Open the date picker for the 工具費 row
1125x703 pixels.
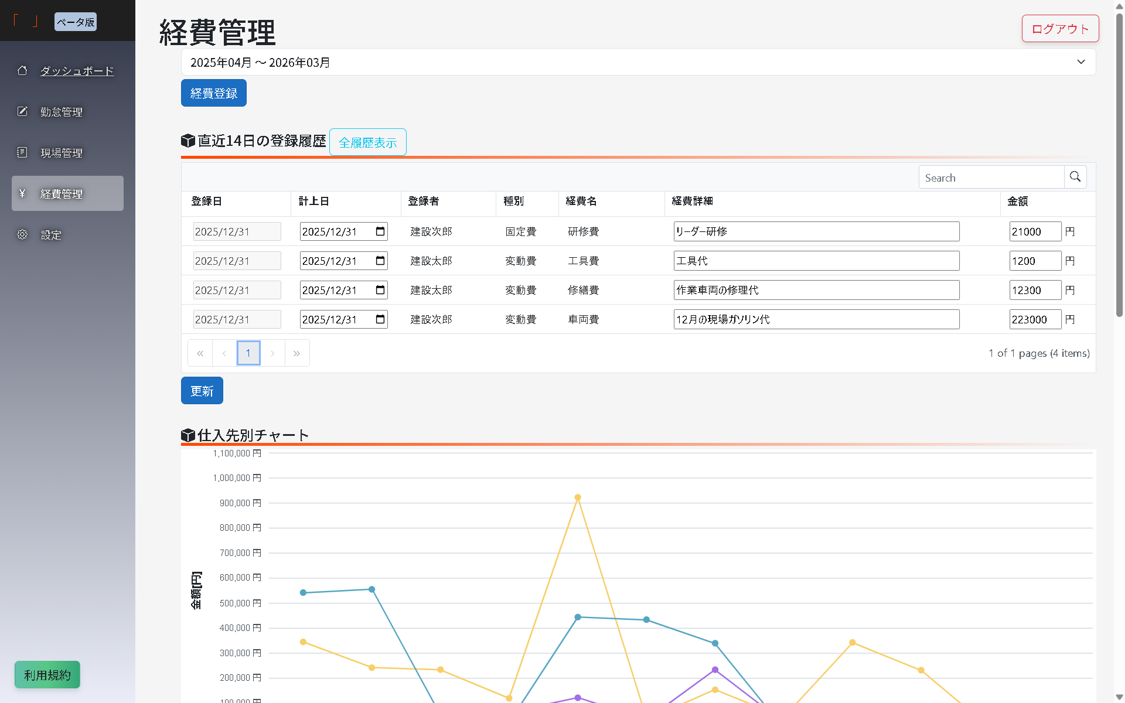click(379, 260)
